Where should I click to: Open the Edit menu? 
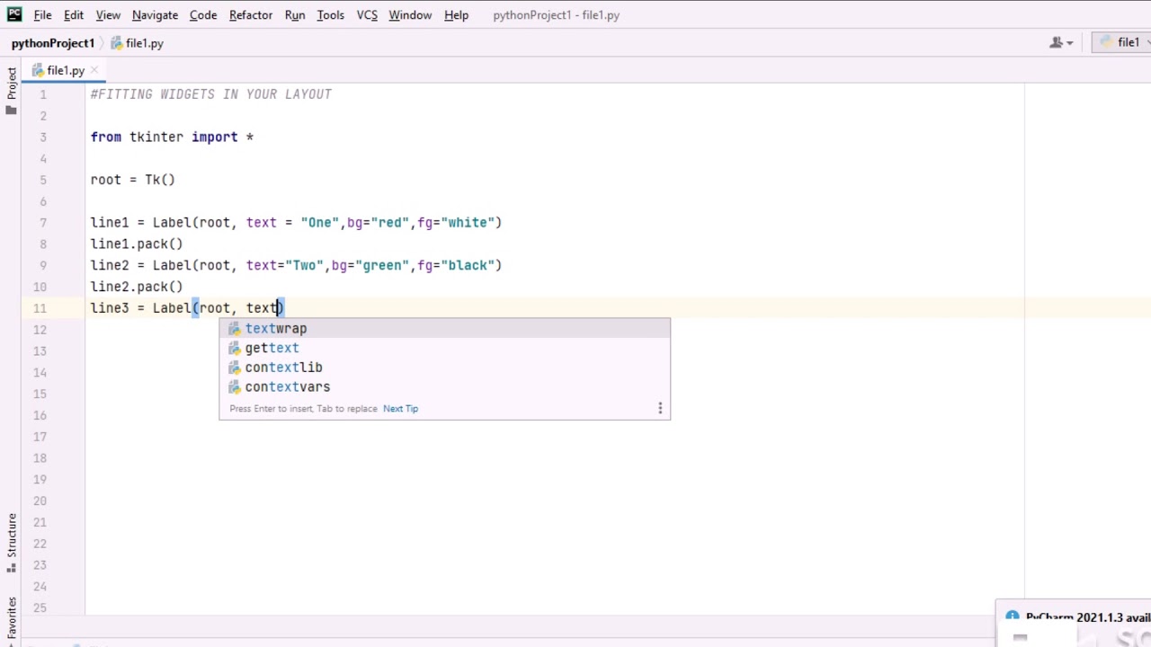click(74, 15)
